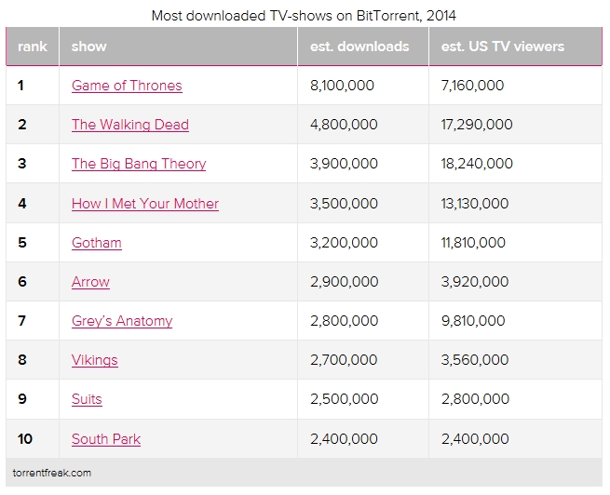Sort by the show column header

tap(89, 47)
